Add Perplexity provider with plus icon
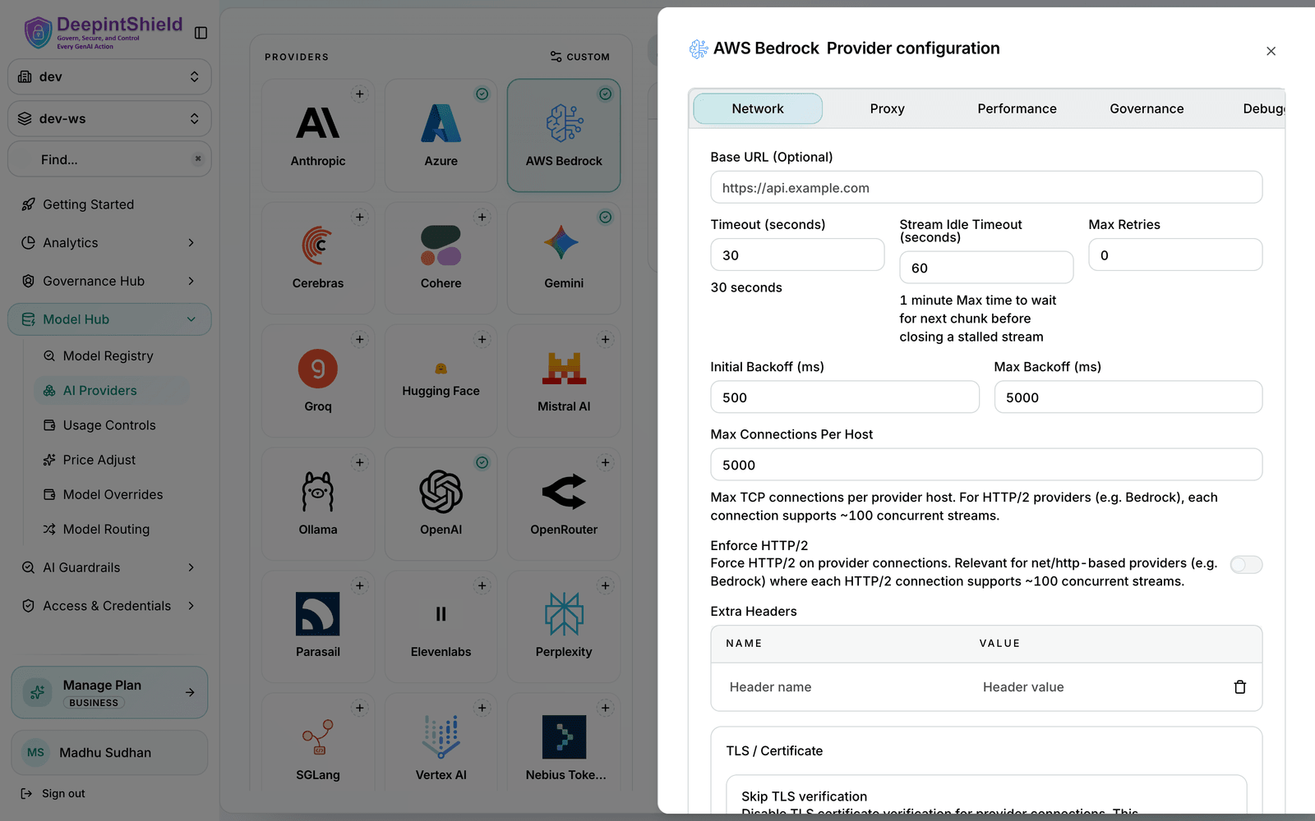 point(605,586)
